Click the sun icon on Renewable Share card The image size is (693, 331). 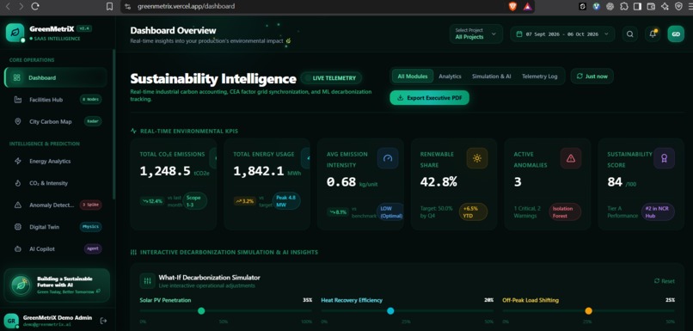pos(477,158)
